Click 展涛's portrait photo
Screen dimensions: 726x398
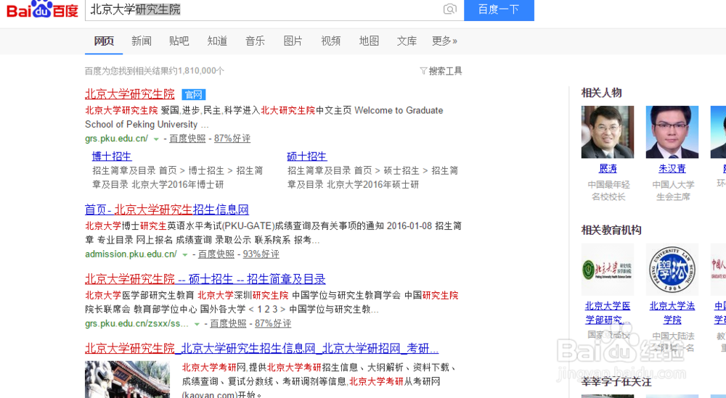click(608, 132)
